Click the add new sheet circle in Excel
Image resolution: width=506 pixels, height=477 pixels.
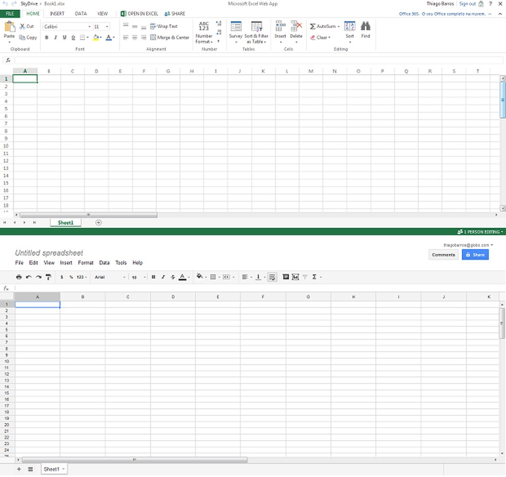pos(99,223)
